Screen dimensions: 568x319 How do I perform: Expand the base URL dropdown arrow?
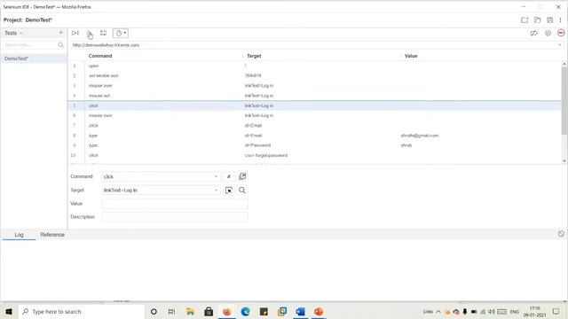[559, 45]
